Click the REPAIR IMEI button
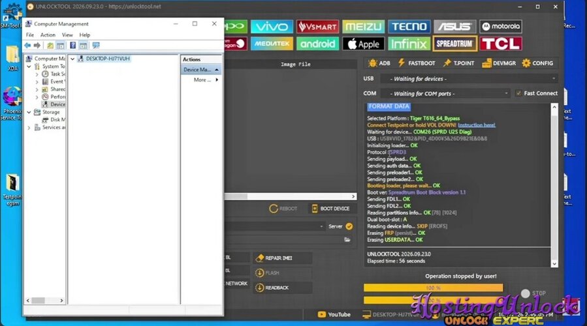Screen dimensions: 587x326 (x=282, y=258)
